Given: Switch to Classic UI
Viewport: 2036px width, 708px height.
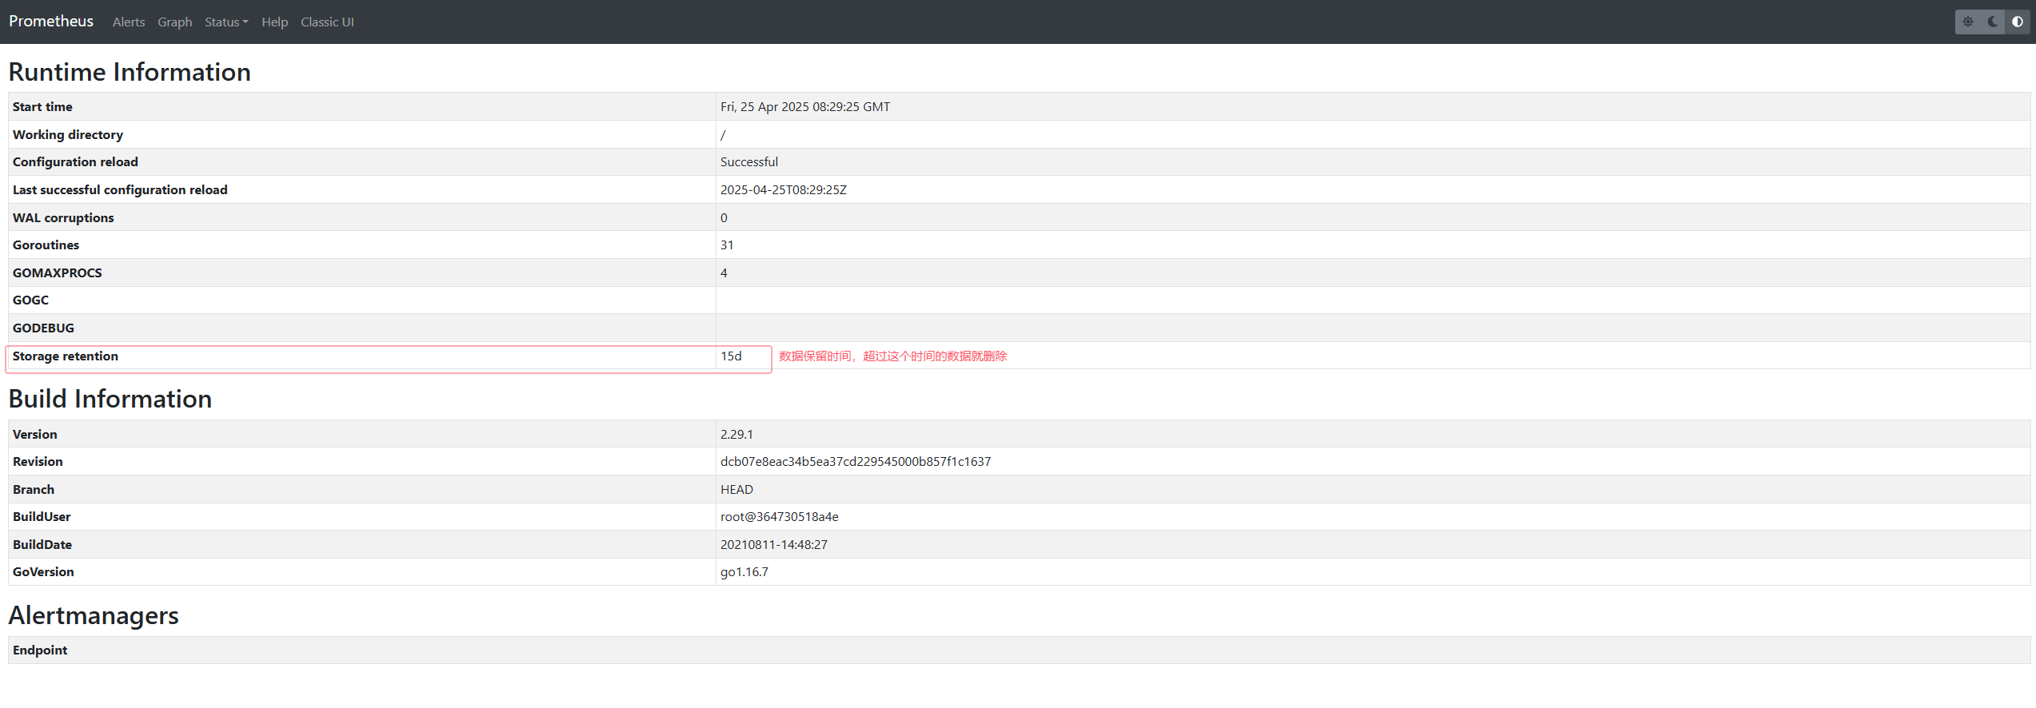Looking at the screenshot, I should 327,22.
